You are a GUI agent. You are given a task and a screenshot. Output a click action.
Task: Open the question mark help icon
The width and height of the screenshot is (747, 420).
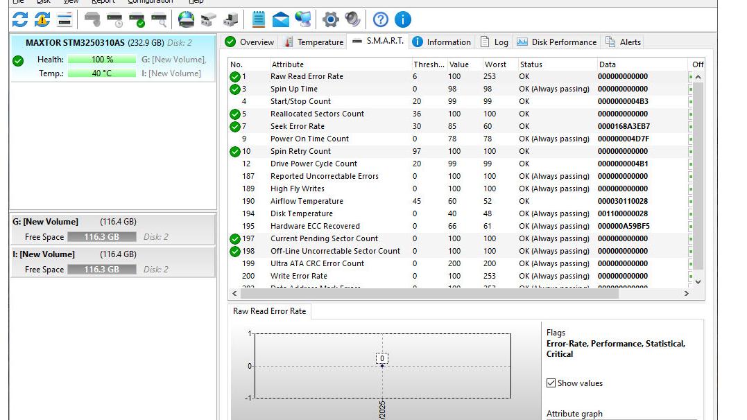380,19
